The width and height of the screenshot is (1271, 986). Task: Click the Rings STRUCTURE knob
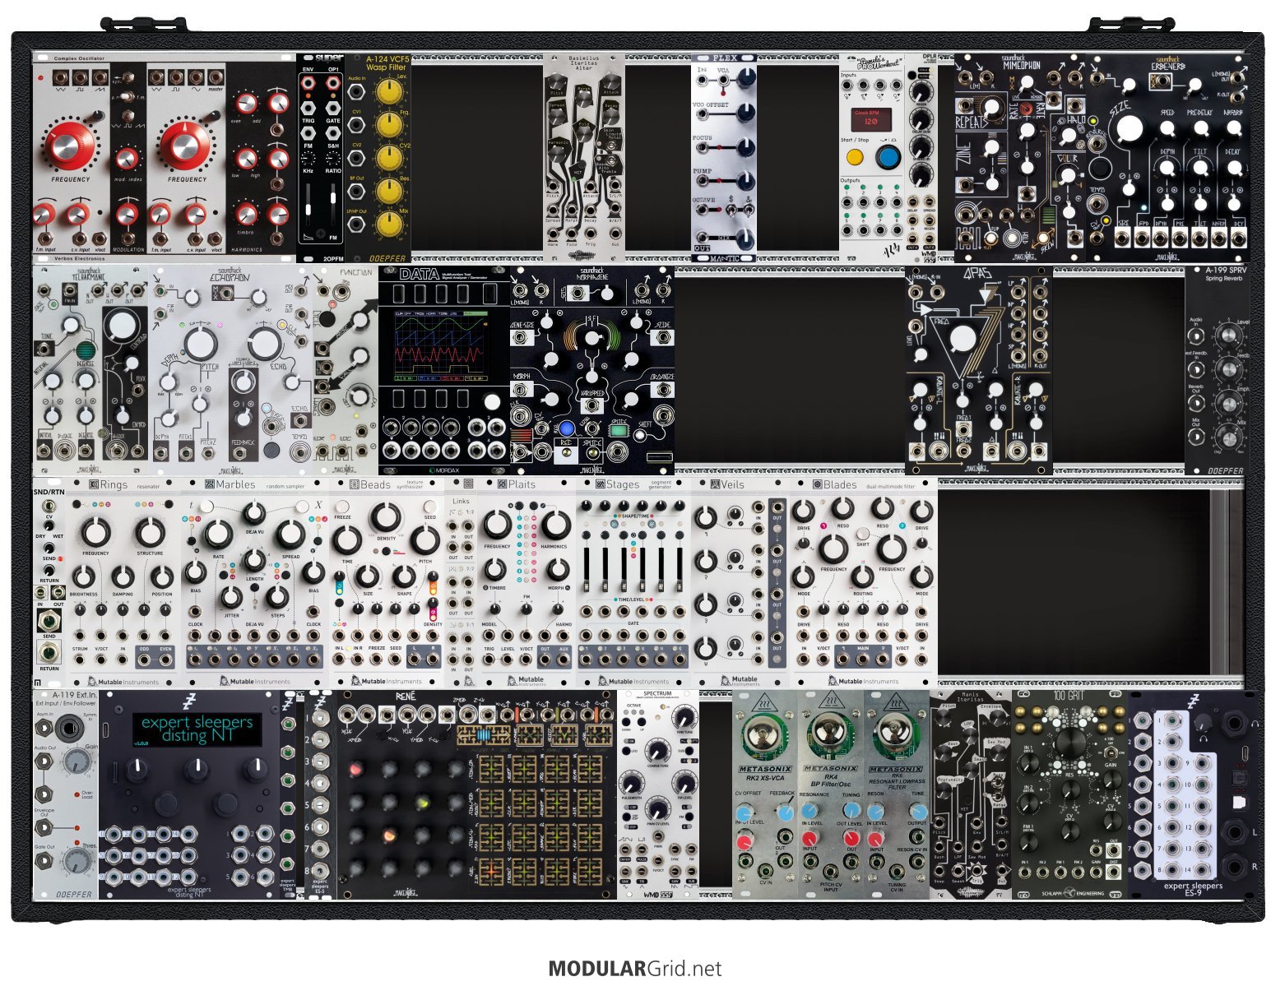coord(149,532)
